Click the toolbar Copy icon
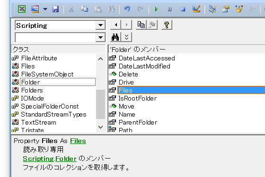Viewport: 265px width, 177px height. tap(84, 9)
